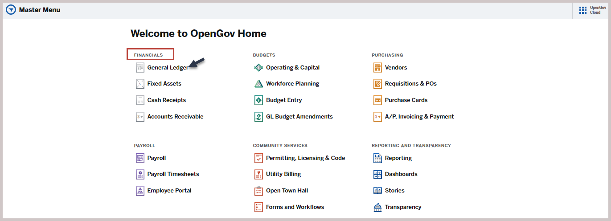Click the Transparency dome icon
The width and height of the screenshot is (611, 221).
377,207
